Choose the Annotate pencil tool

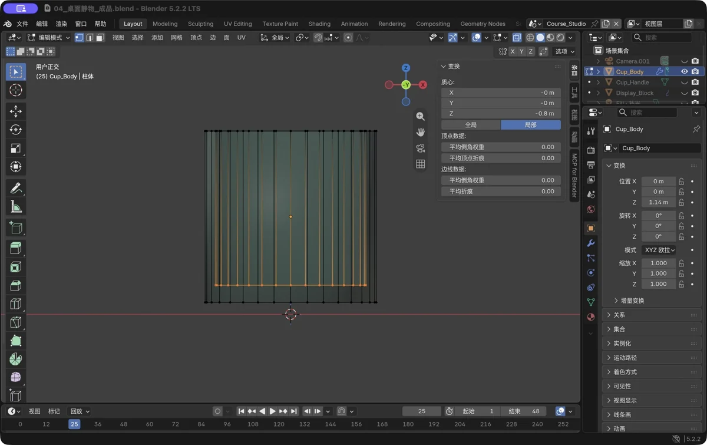point(16,188)
